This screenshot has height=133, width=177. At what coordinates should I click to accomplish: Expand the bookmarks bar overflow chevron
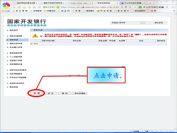(x=174, y=11)
